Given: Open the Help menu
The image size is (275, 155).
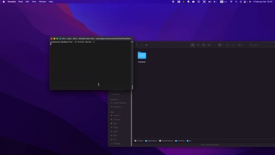Looking at the screenshot, I should pos(51,2).
